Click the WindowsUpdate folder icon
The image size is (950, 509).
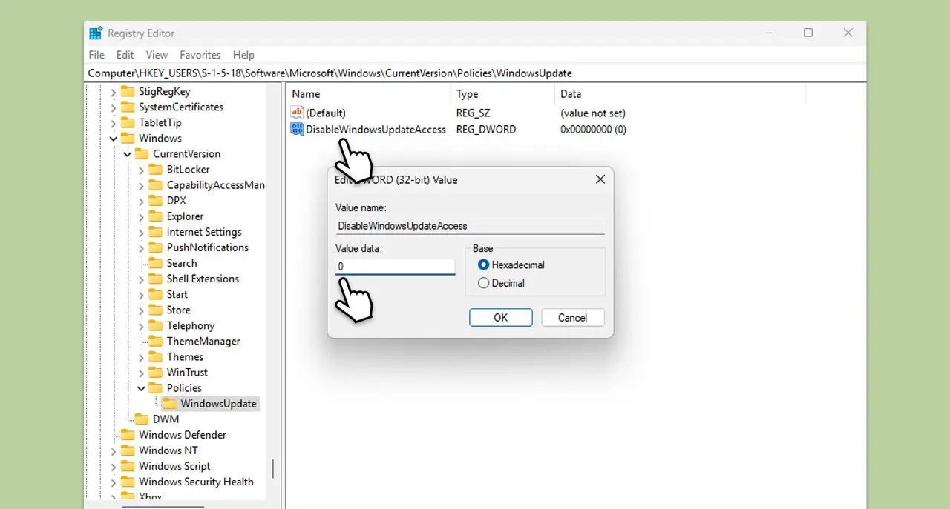coord(169,403)
